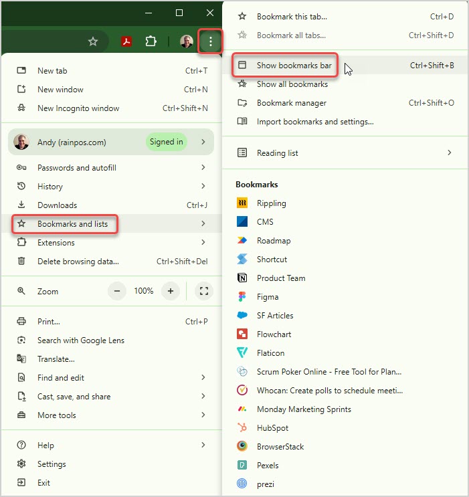Screen dimensions: 469x497
Task: Expand Find and edit submenu
Action: point(112,377)
